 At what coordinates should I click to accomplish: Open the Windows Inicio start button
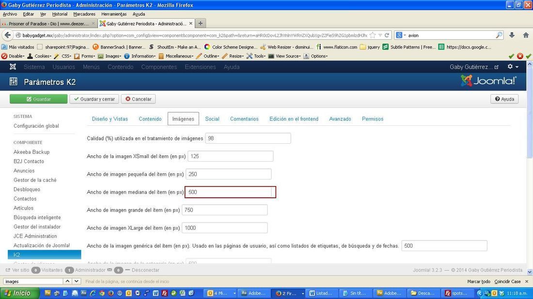click(x=20, y=293)
